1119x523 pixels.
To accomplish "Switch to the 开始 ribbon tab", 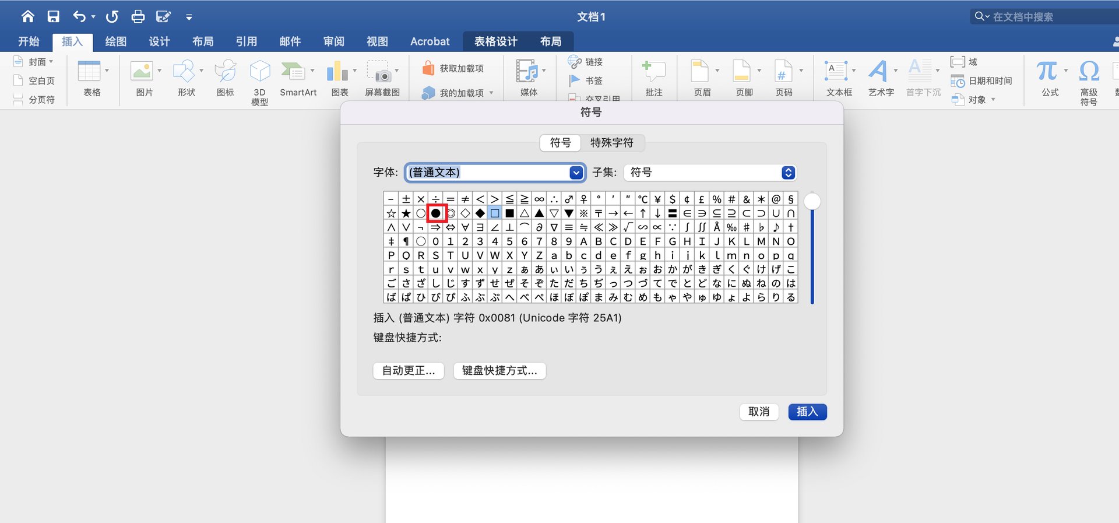I will [29, 41].
